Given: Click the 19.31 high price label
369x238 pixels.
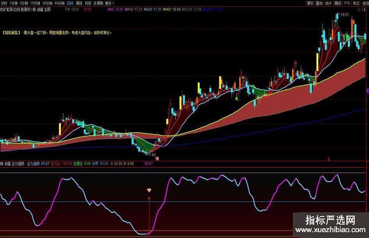Looking at the screenshot, I should 344,14.
